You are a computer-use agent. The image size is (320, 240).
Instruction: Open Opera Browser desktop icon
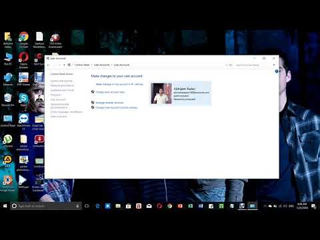(x=23, y=61)
